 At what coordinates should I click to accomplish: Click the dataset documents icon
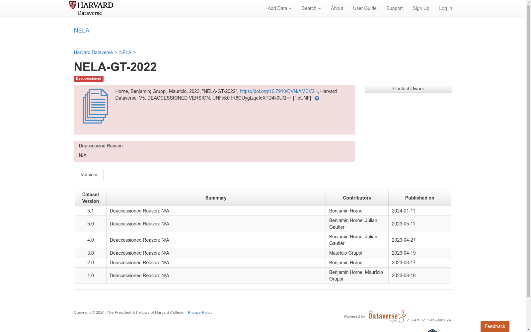point(95,106)
